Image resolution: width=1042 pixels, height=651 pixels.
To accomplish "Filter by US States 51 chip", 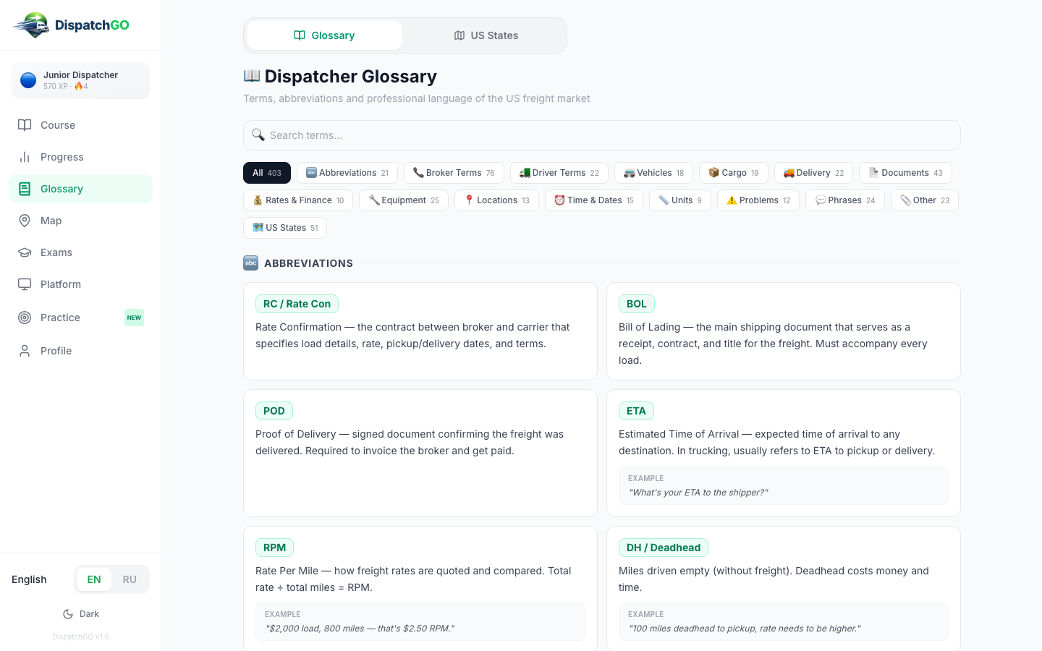I will [285, 228].
